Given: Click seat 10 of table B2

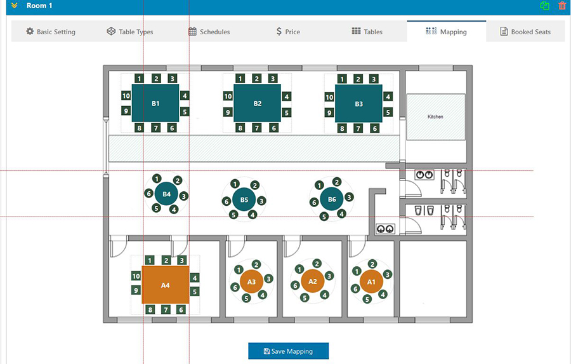Looking at the screenshot, I should (x=228, y=97).
